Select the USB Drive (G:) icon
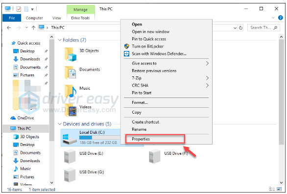The height and width of the screenshot is (194, 287). (70, 175)
